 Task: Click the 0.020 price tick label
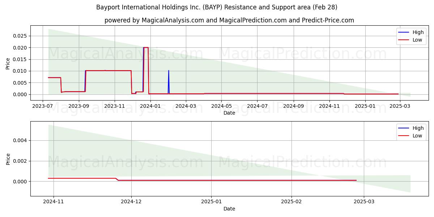click(x=20, y=48)
